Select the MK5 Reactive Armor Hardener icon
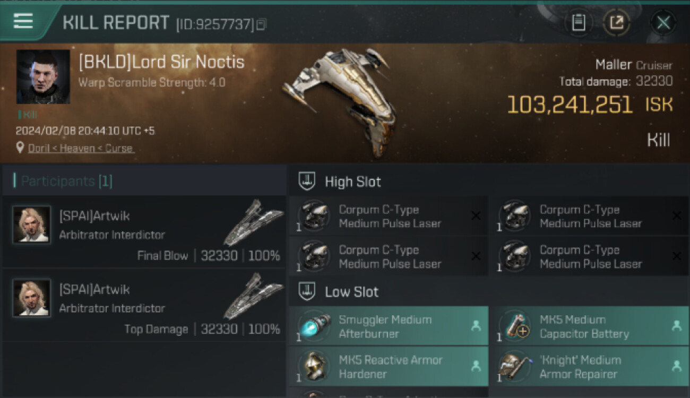Image resolution: width=690 pixels, height=398 pixels. tap(314, 367)
